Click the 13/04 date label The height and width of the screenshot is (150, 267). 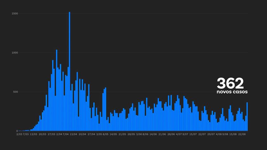[73, 134]
